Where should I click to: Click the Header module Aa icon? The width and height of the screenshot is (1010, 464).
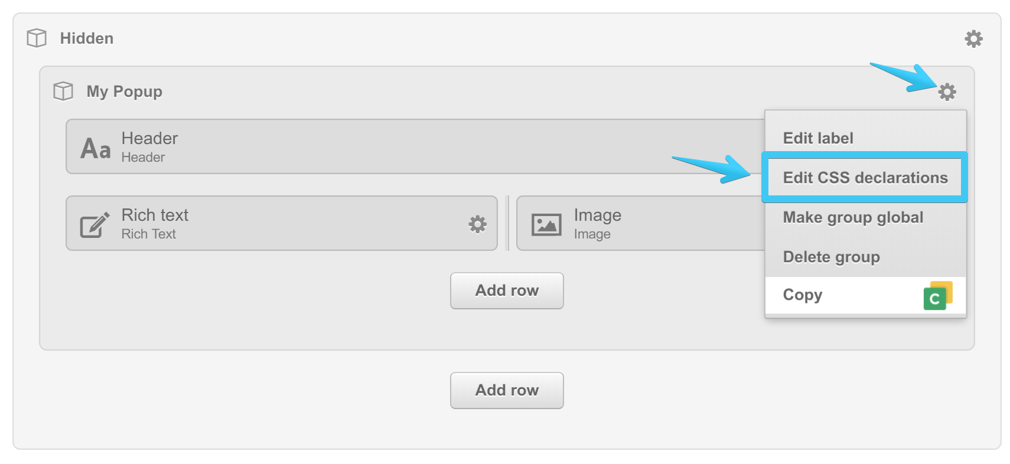[96, 148]
